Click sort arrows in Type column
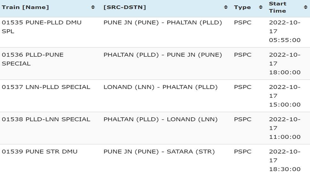This screenshot has width=310, height=174. coord(261,7)
